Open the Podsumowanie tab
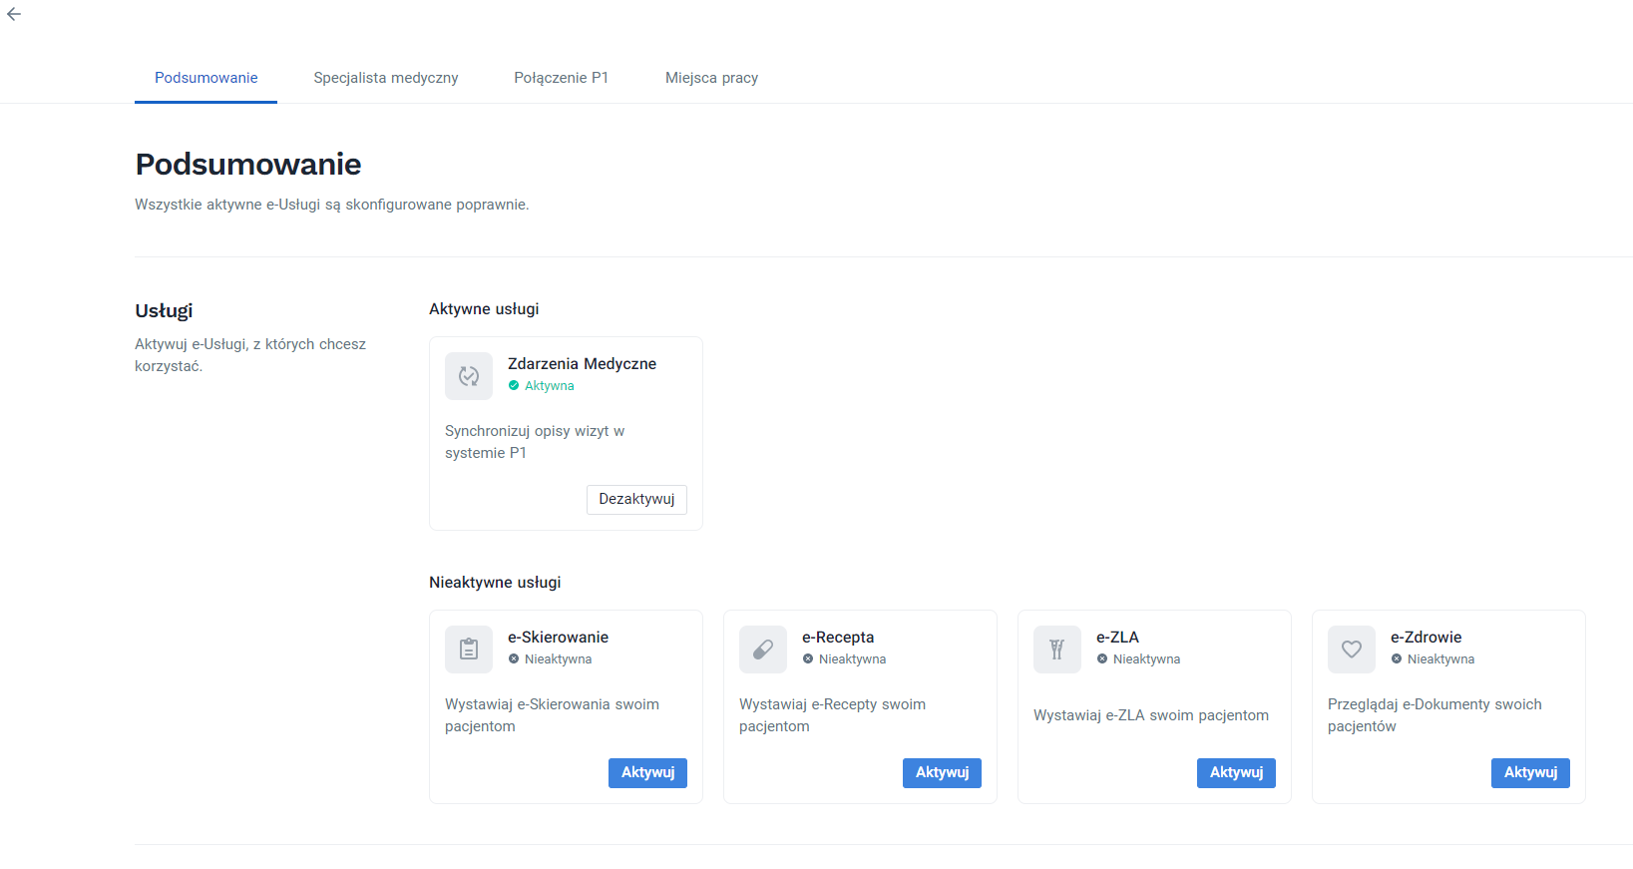 [x=205, y=78]
